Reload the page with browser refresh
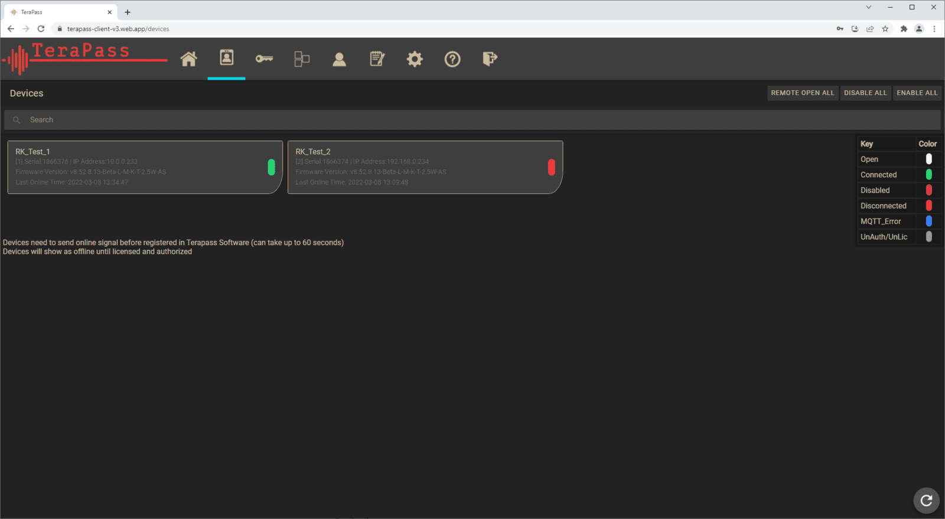The width and height of the screenshot is (945, 519). point(41,28)
